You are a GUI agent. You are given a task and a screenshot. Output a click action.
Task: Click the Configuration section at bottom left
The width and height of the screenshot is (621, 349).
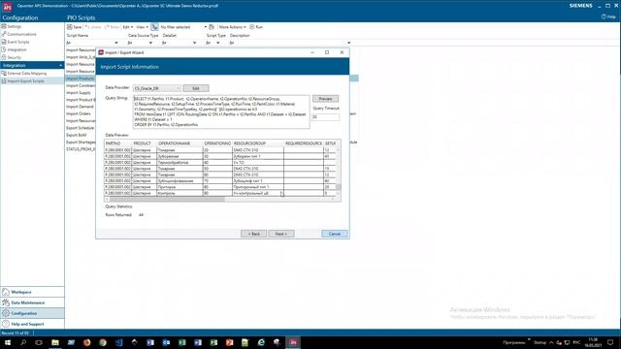point(32,313)
